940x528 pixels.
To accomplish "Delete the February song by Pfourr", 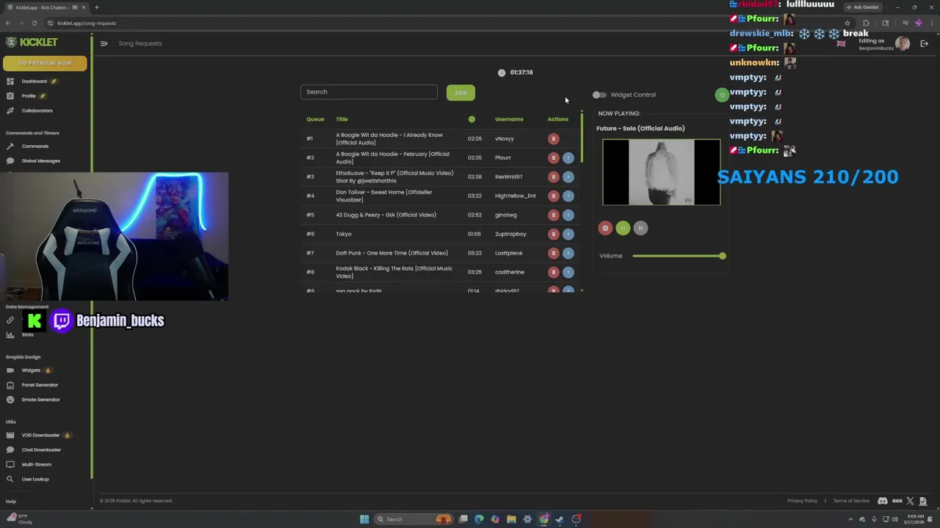I will 554,158.
